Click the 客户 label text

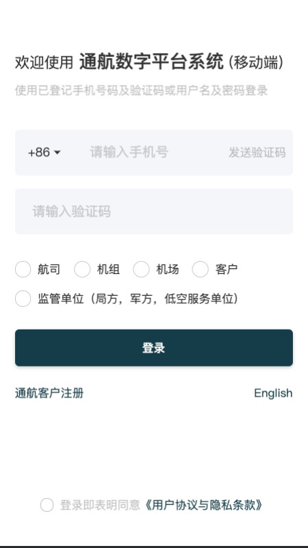pyautogui.click(x=227, y=269)
